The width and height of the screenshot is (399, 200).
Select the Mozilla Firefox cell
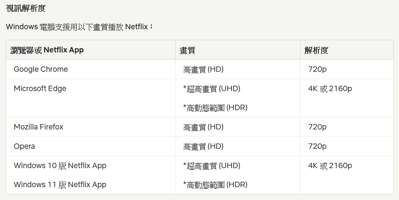pyautogui.click(x=38, y=127)
